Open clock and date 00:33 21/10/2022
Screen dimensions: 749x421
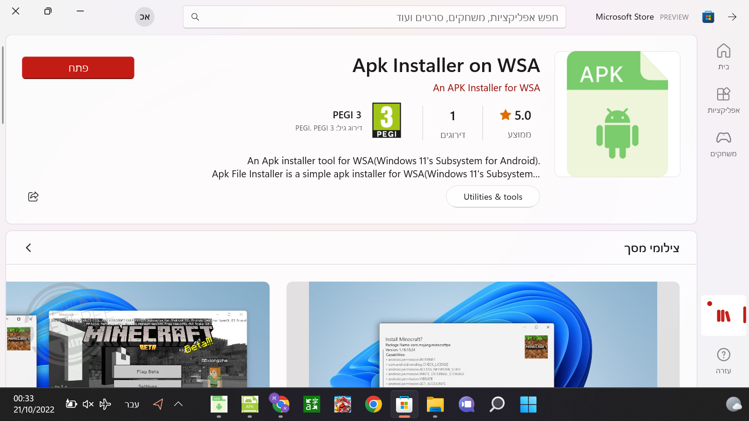point(34,404)
